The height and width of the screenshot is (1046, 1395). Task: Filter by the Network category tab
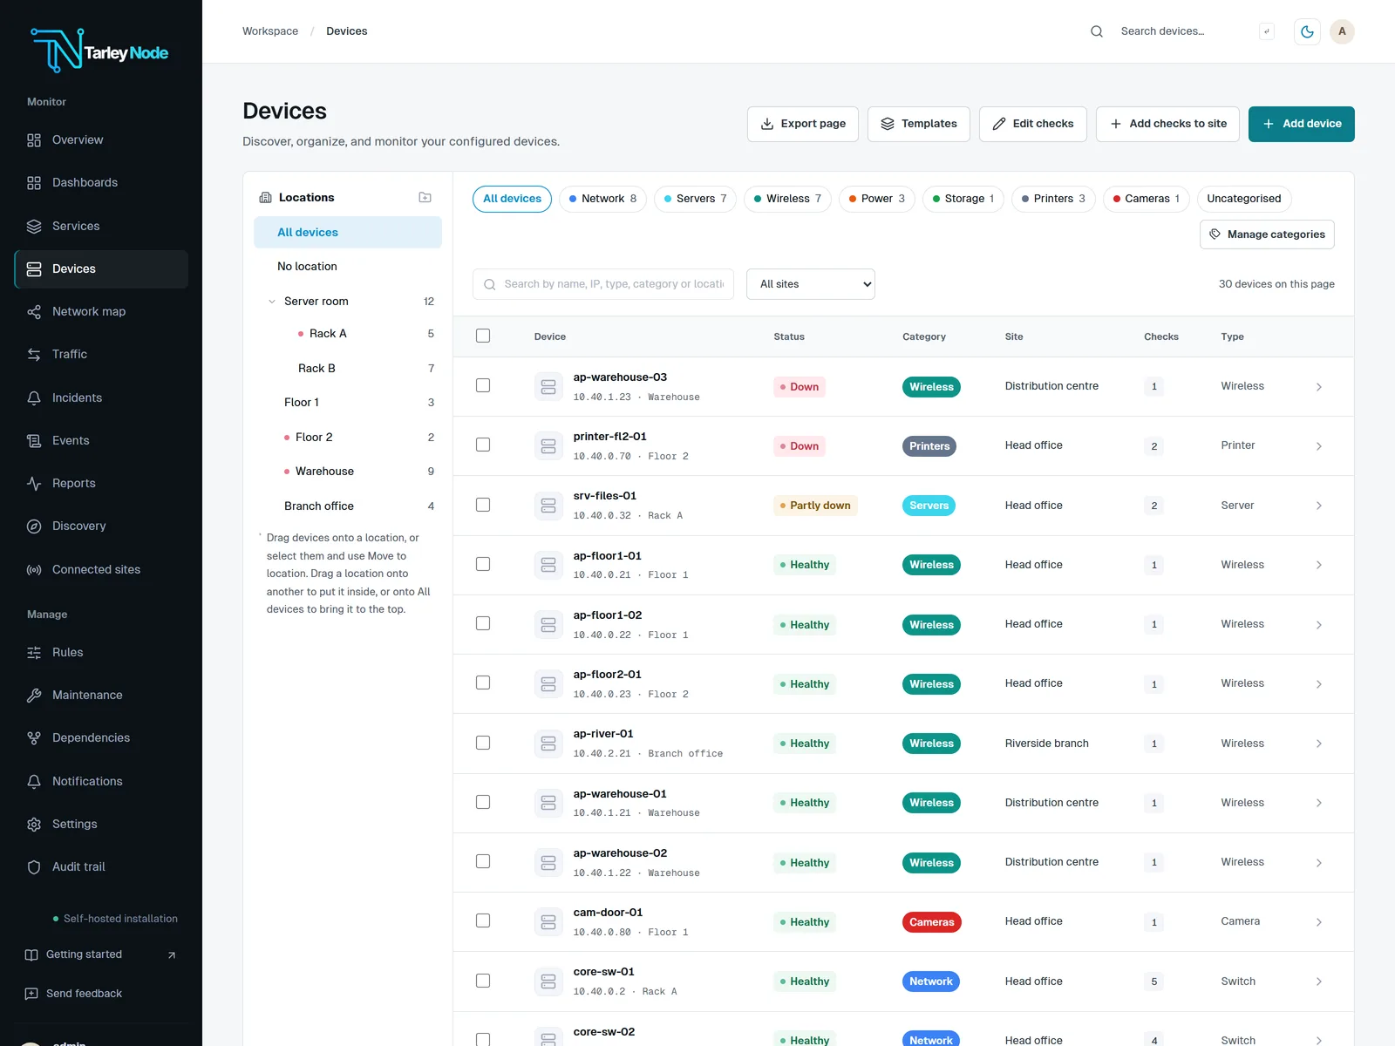coord(602,199)
